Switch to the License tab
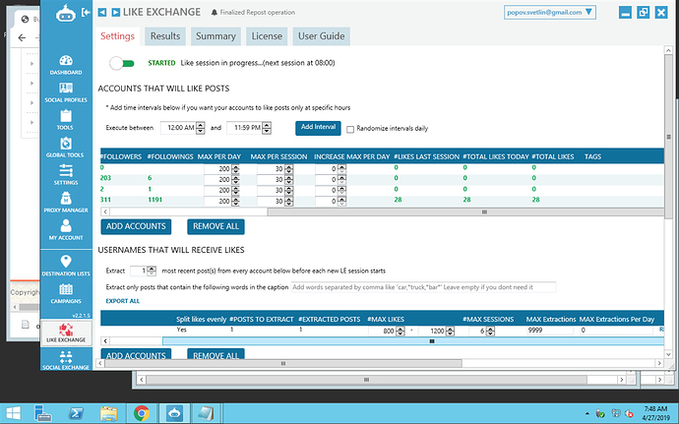Screen dimensions: 679x424 pyautogui.click(x=267, y=36)
